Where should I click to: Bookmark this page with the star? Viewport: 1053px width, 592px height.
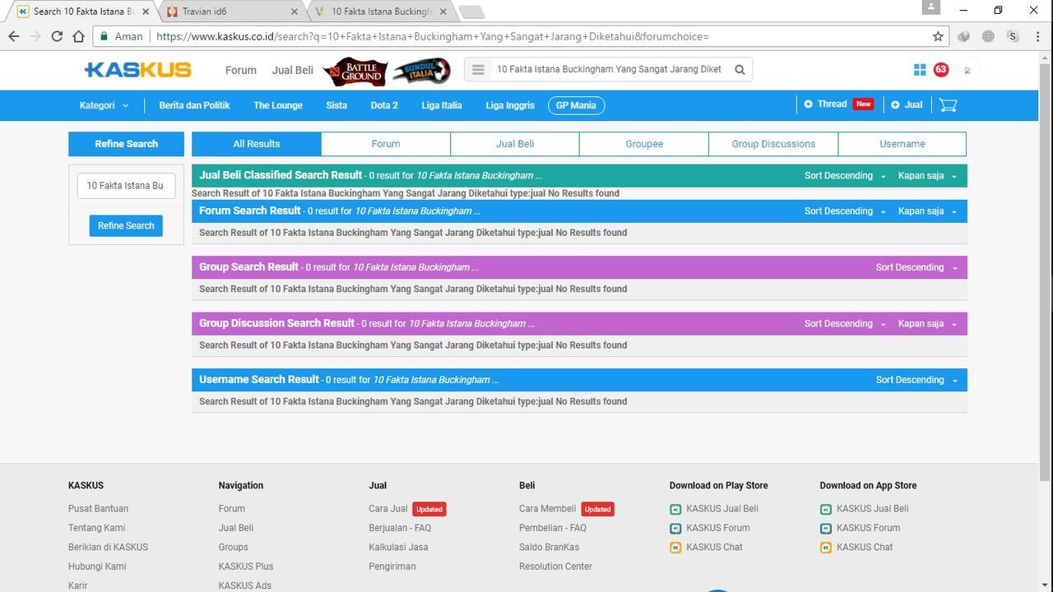click(938, 36)
